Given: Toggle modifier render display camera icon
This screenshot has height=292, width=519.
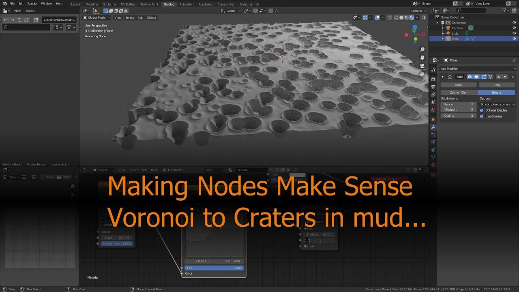Looking at the screenshot, I should point(470,77).
